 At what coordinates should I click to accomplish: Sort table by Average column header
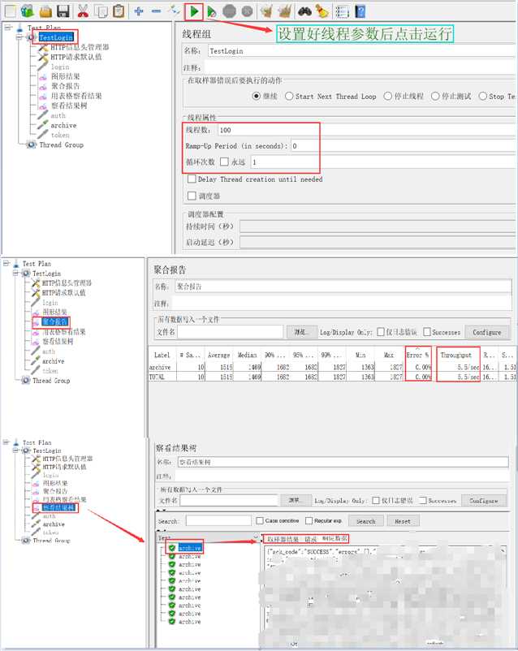219,355
